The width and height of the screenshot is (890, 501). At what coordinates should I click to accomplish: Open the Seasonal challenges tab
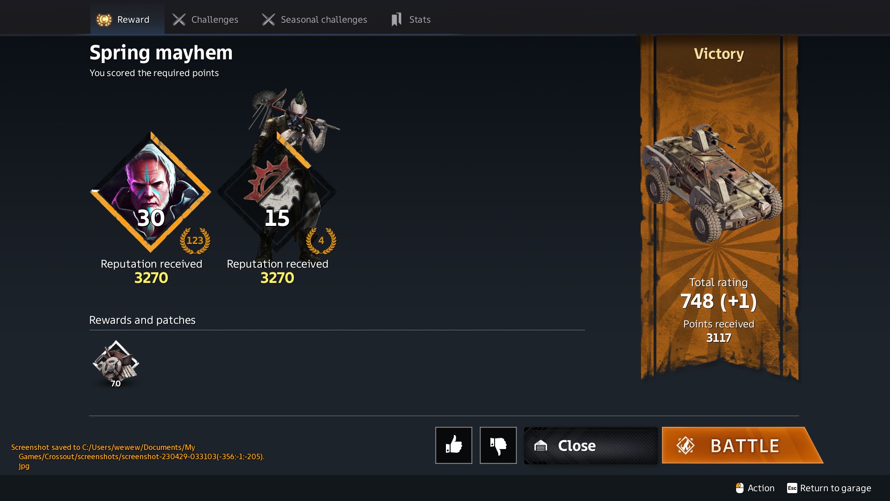click(x=315, y=19)
